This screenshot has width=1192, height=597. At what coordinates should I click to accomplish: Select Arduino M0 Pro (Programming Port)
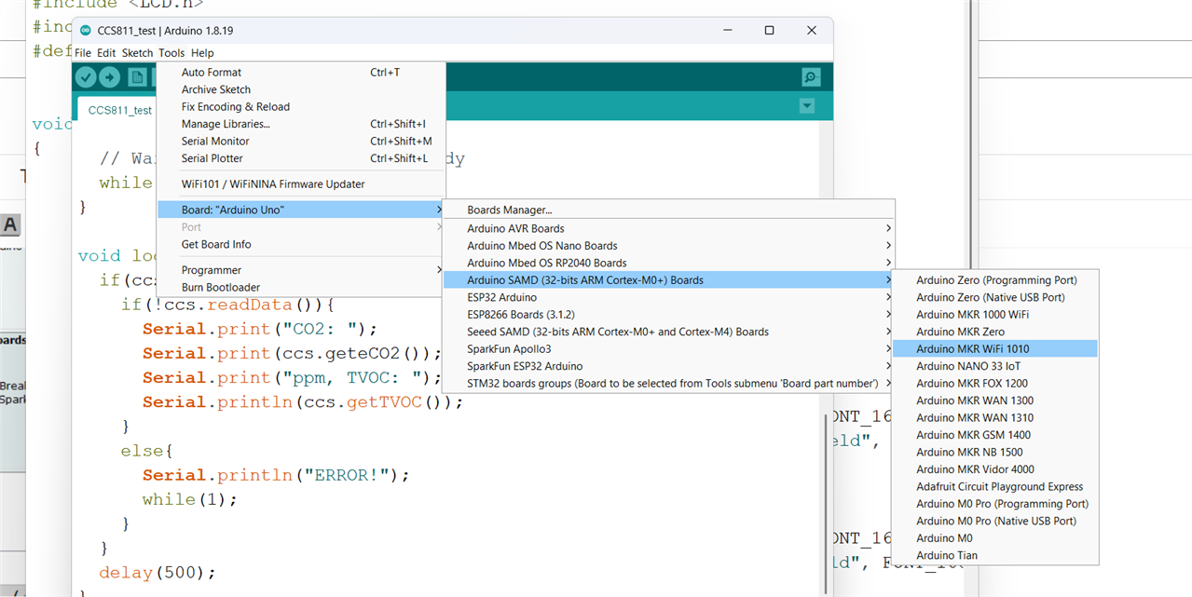pos(995,504)
